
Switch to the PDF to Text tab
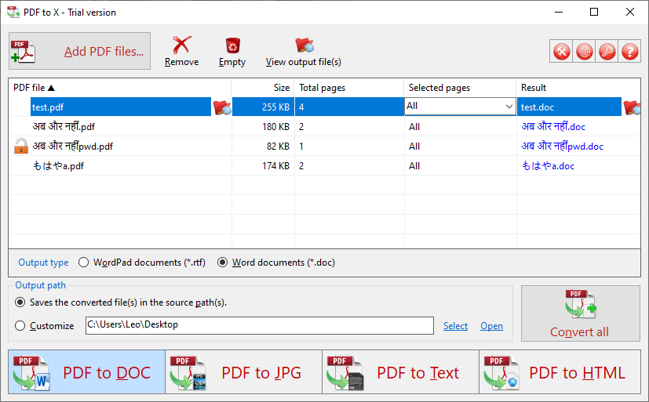point(401,372)
